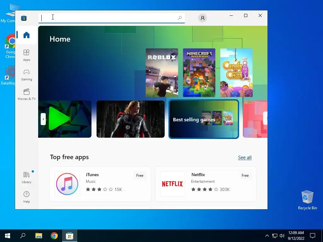Select the Thor movie carousel card
Screen dimensions: 323x242
(x=130, y=119)
